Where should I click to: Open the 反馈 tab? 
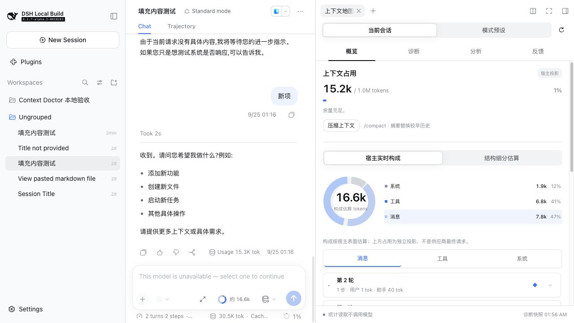coord(538,52)
